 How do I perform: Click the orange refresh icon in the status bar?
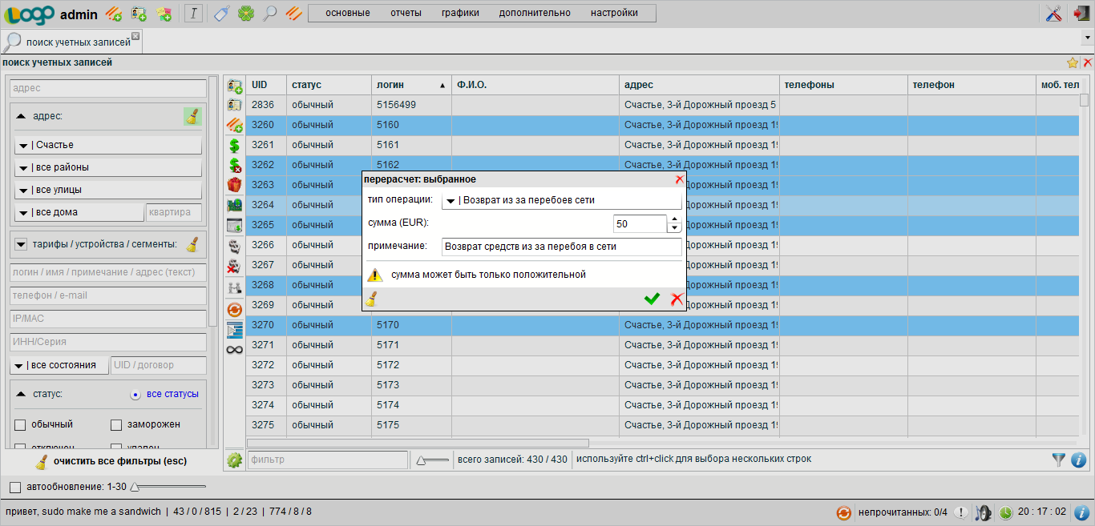[843, 512]
